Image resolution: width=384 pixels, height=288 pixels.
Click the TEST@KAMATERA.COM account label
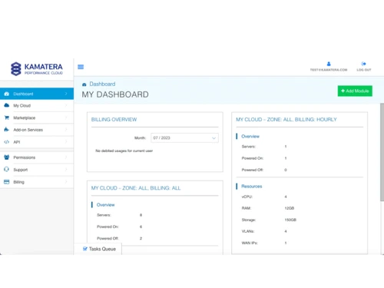(329, 70)
